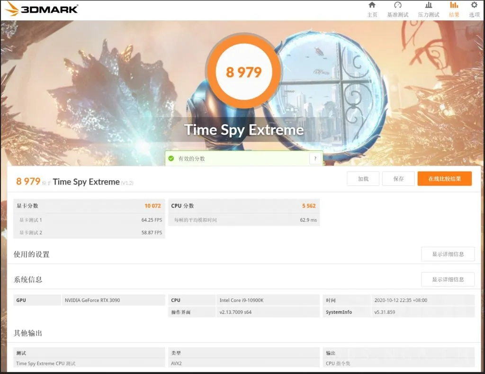Click the 3DMark logo

(42, 9)
